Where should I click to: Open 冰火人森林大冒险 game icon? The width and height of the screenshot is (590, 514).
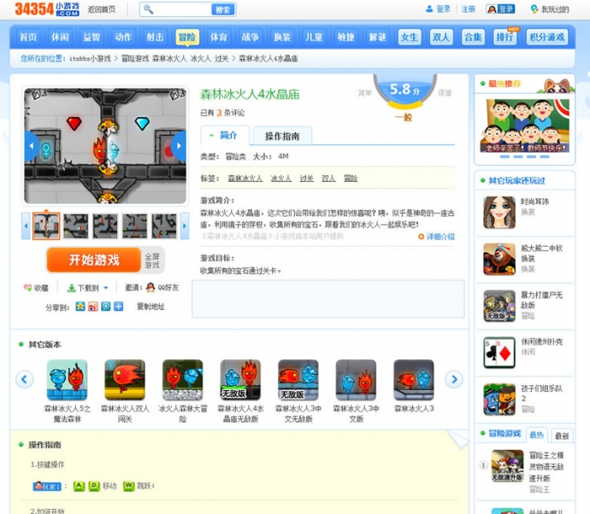tap(182, 380)
